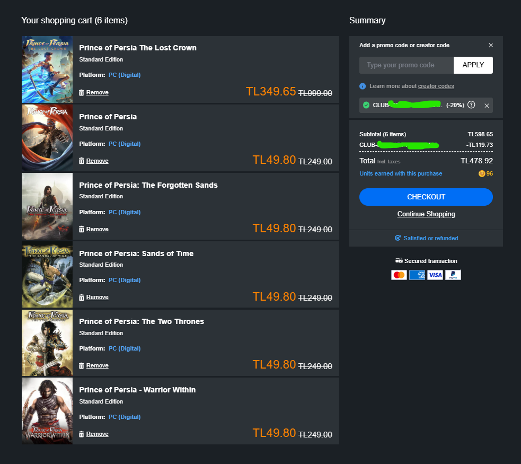Viewport: 521px width, 464px height.
Task: Proceed with the CHECKOUT button
Action: tap(426, 197)
